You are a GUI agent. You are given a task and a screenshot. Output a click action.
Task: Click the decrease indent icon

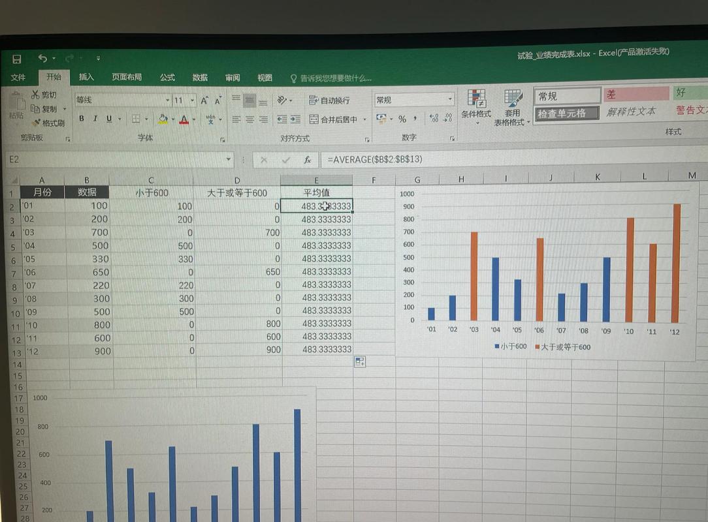pyautogui.click(x=282, y=119)
